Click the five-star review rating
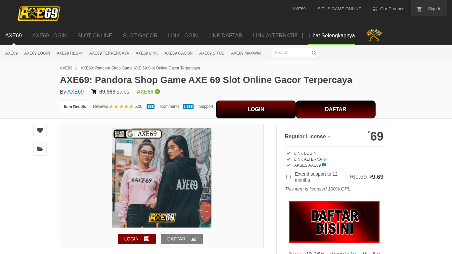Screen dimensions: 452x254 click(121, 106)
